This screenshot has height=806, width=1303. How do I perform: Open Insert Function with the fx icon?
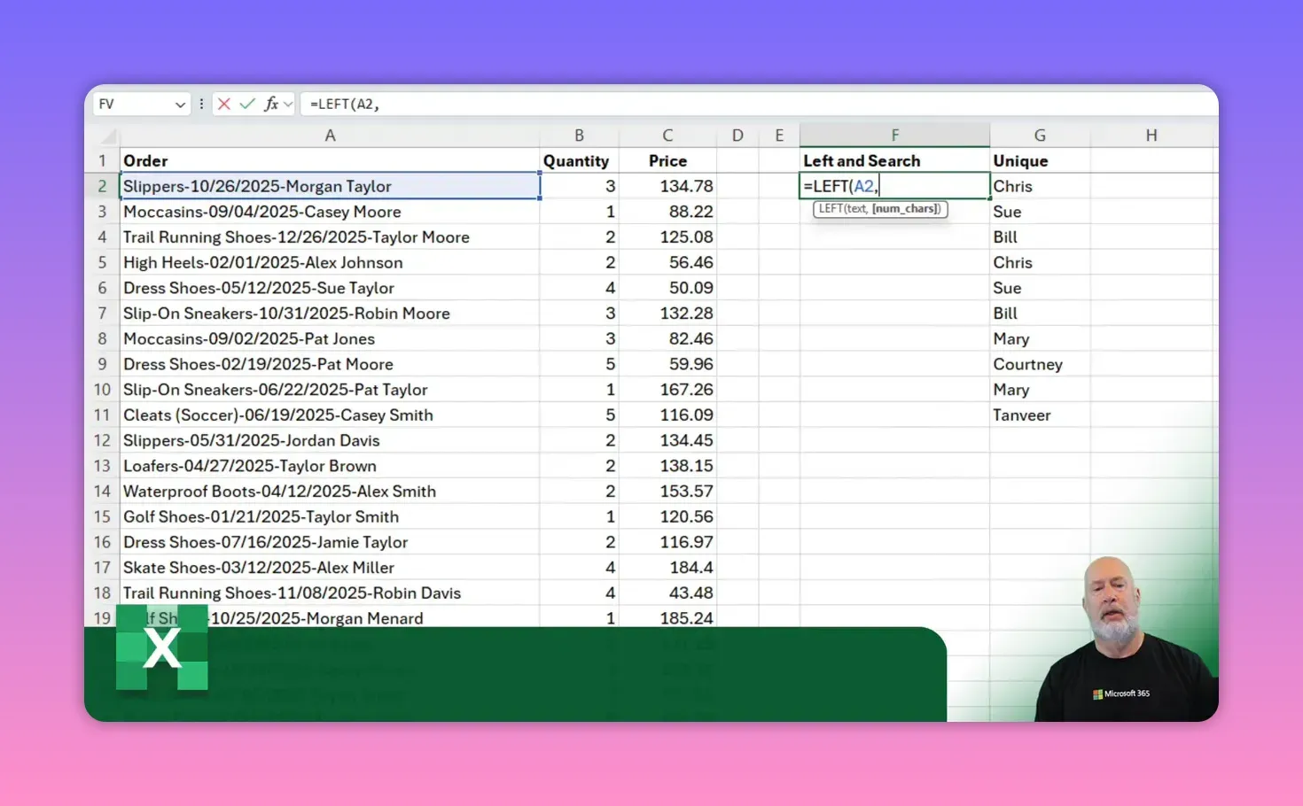pyautogui.click(x=271, y=104)
